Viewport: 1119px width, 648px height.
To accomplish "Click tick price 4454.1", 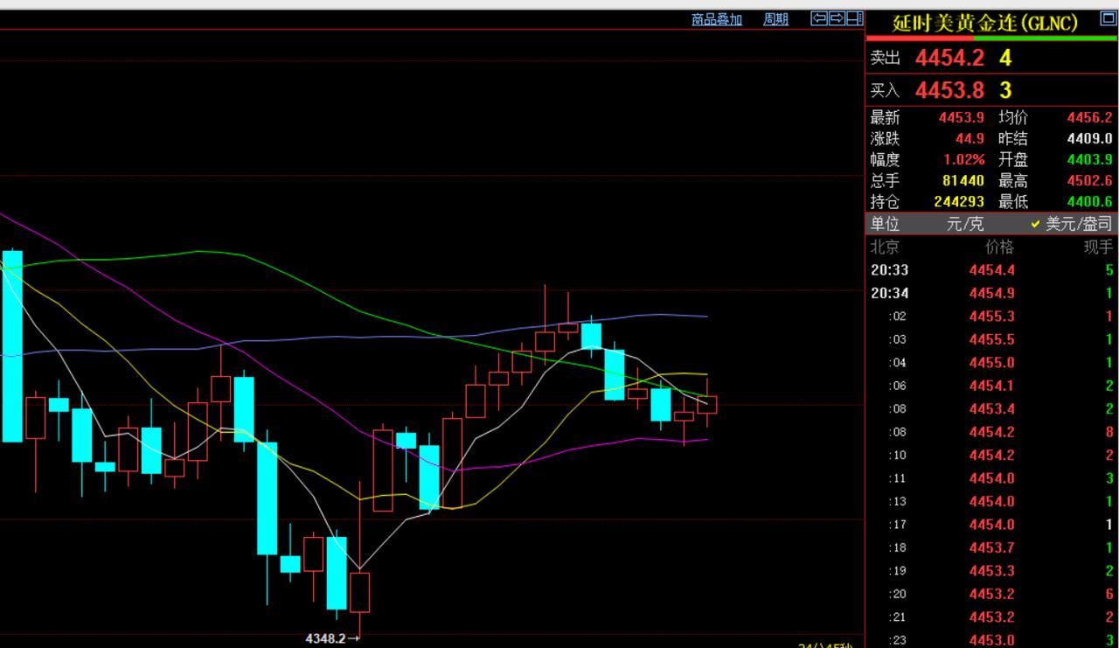I will coord(992,386).
